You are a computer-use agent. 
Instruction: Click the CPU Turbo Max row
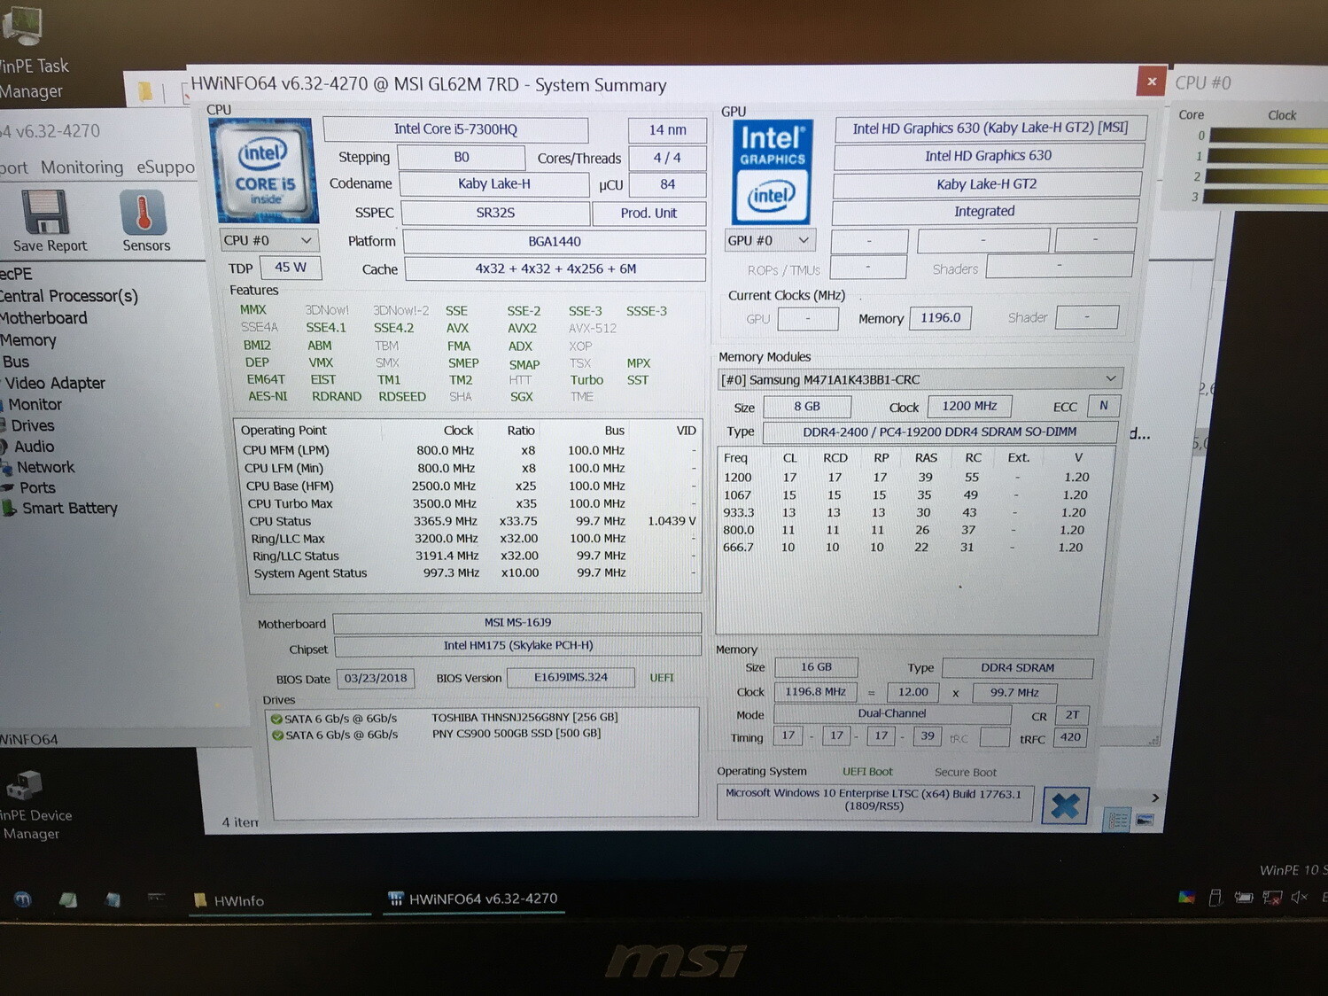tap(470, 503)
